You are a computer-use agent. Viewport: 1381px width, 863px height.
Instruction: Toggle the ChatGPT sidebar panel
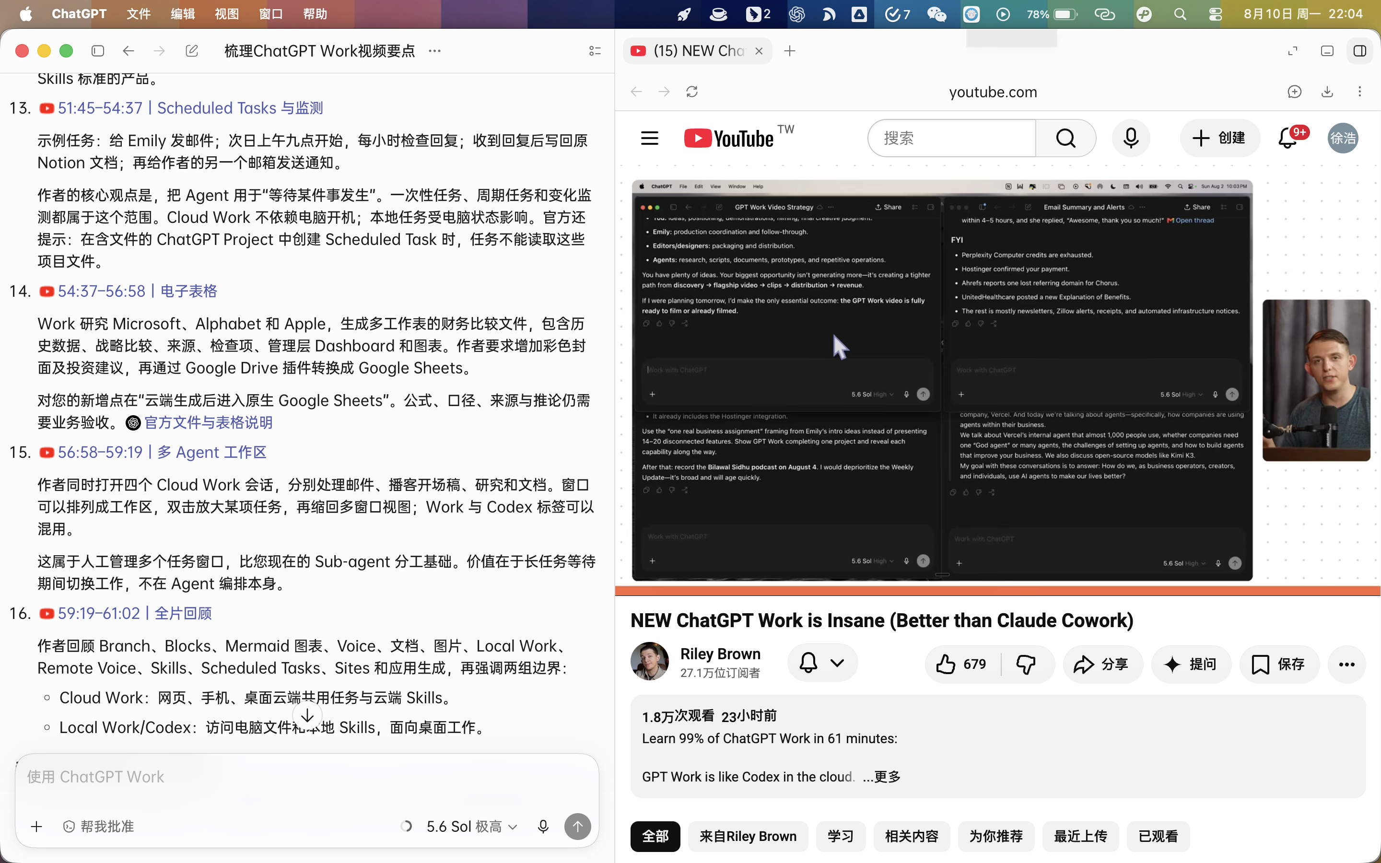[98, 51]
